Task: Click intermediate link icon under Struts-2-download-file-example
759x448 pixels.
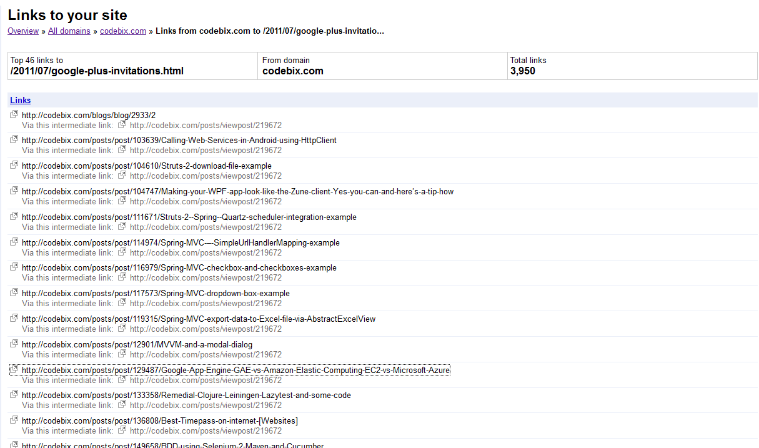Action: click(x=122, y=176)
